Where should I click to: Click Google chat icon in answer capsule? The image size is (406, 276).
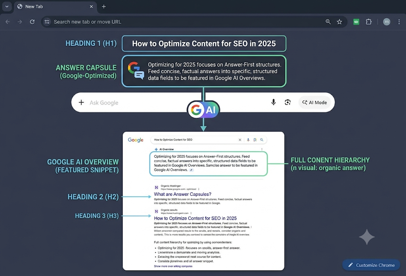136,70
